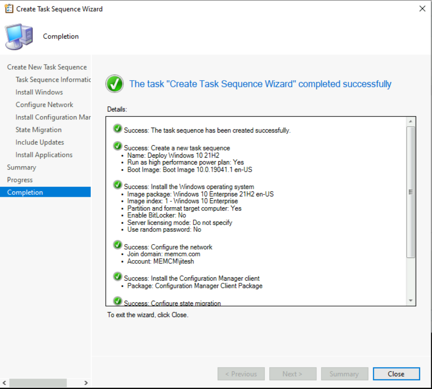Click 'Run as high performance power plan: Yes'
Image resolution: width=432 pixels, height=389 pixels.
coord(185,162)
